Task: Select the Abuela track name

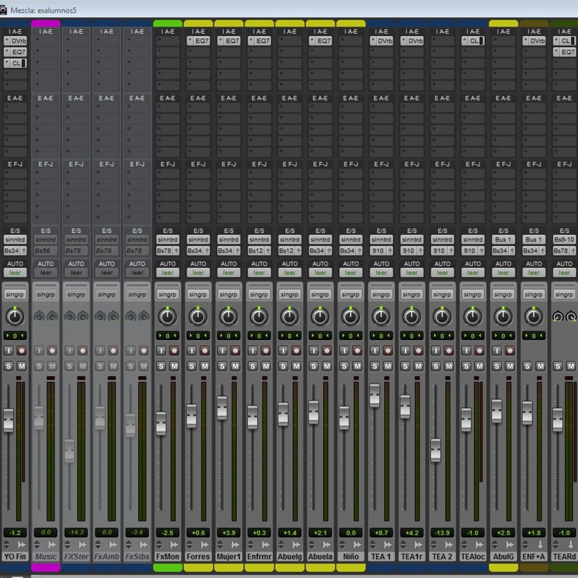Action: point(320,557)
